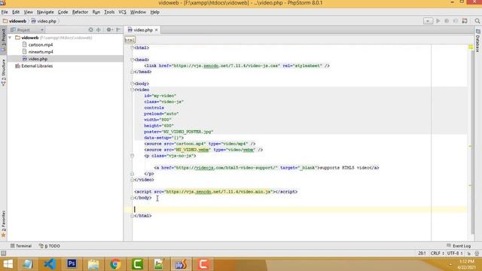
Task: Click the Run play button
Action: tap(438, 21)
